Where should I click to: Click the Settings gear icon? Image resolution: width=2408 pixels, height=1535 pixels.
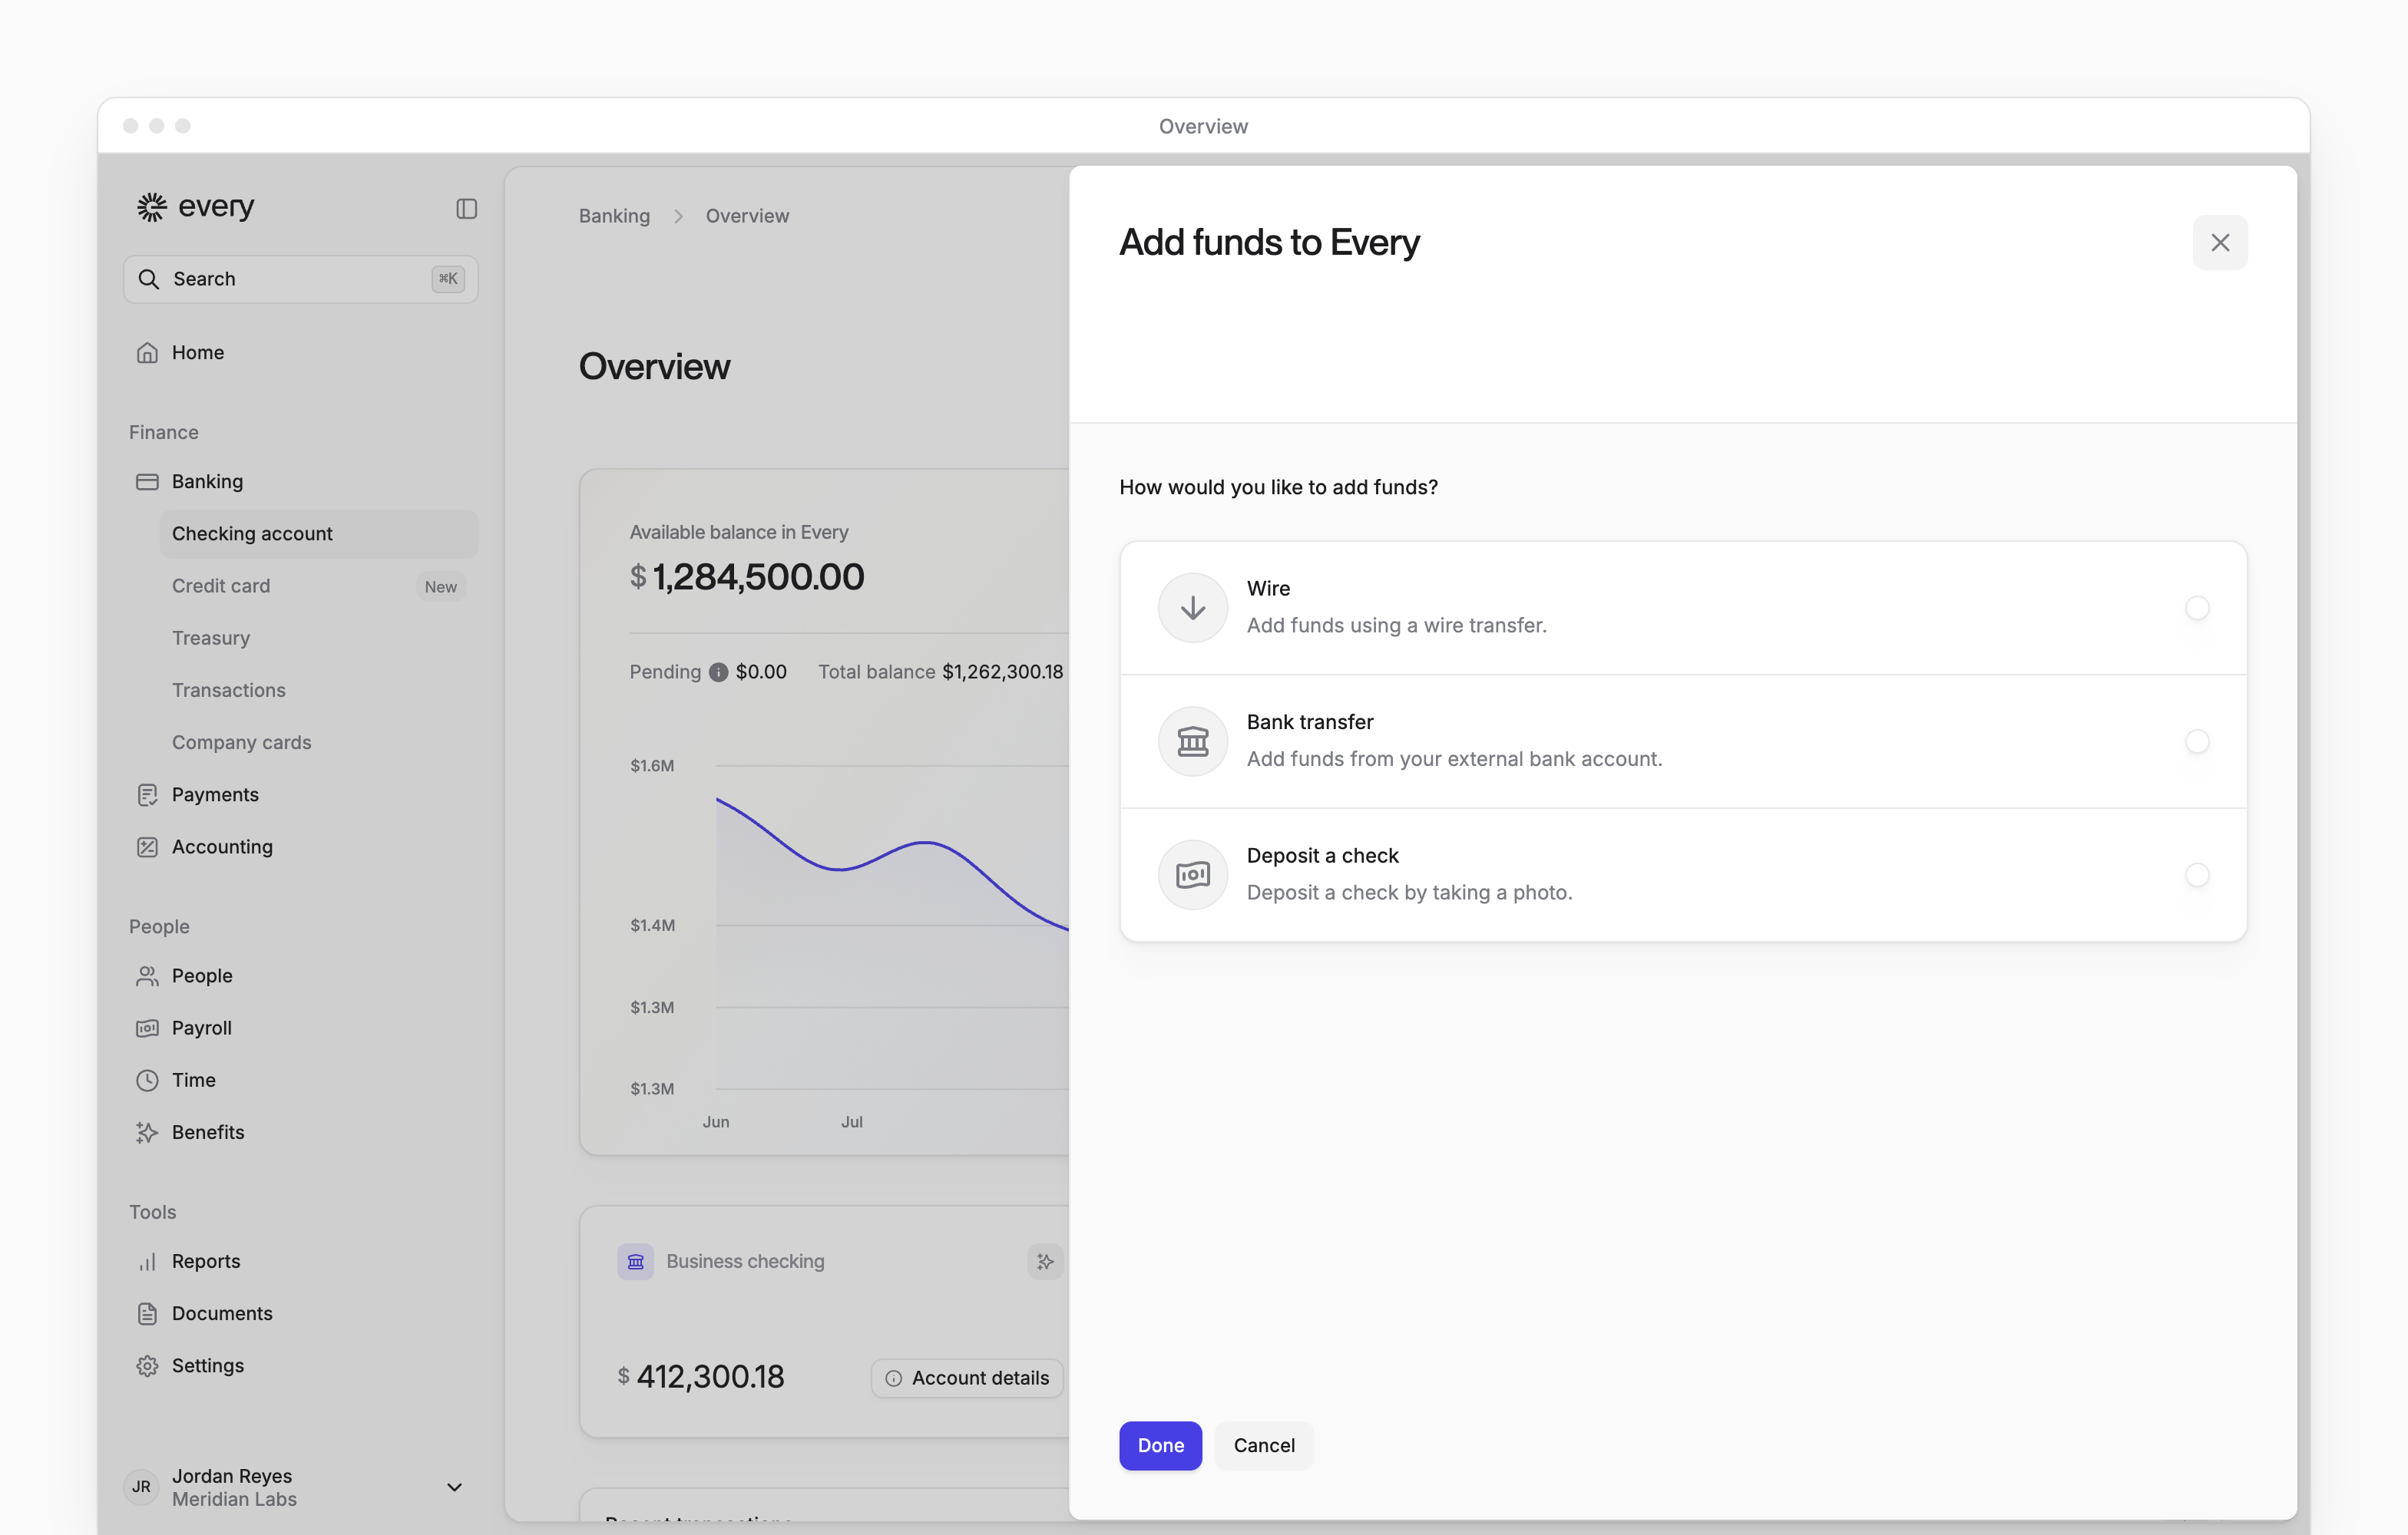click(147, 1366)
